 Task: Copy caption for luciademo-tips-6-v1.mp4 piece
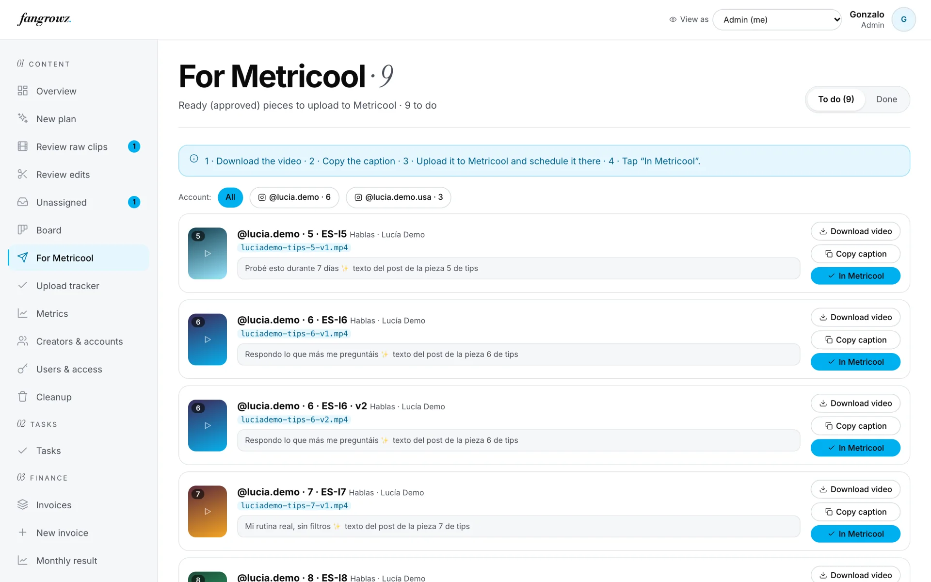point(855,340)
